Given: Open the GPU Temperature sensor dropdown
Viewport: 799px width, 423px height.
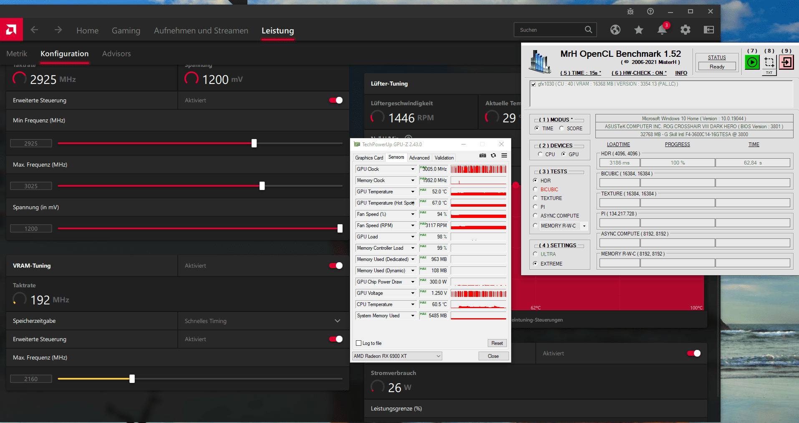Looking at the screenshot, I should click(413, 192).
